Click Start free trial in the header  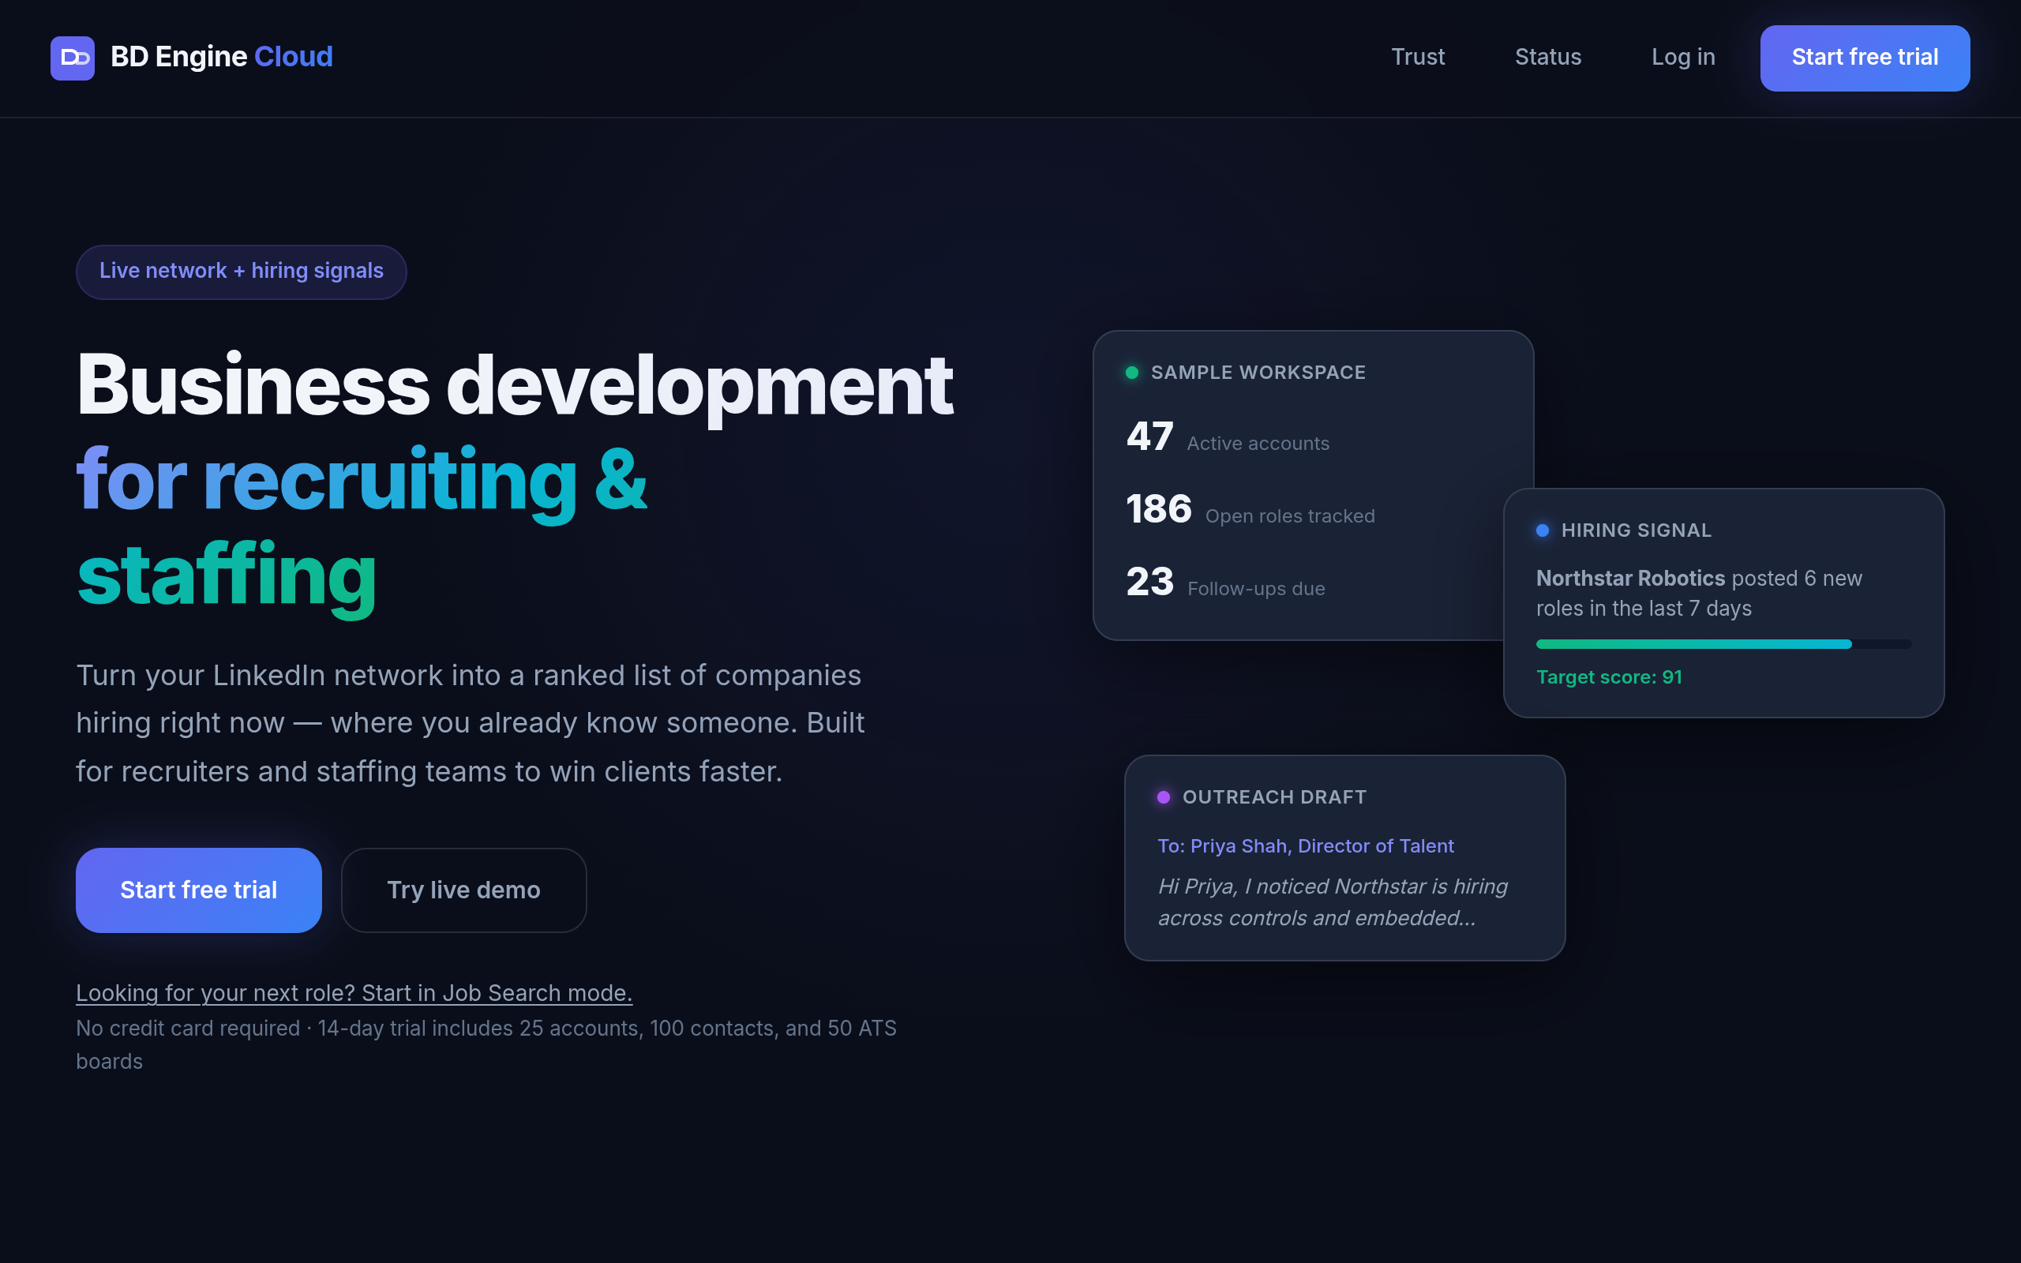[x=1864, y=58]
